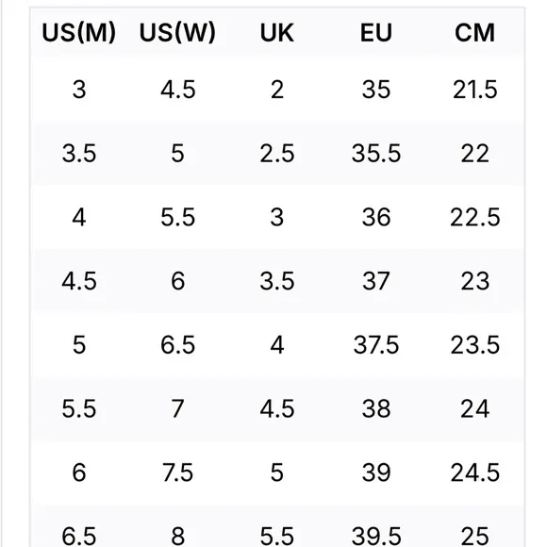Click the EU size 37.5 cell
The image size is (547, 547).
click(x=376, y=345)
